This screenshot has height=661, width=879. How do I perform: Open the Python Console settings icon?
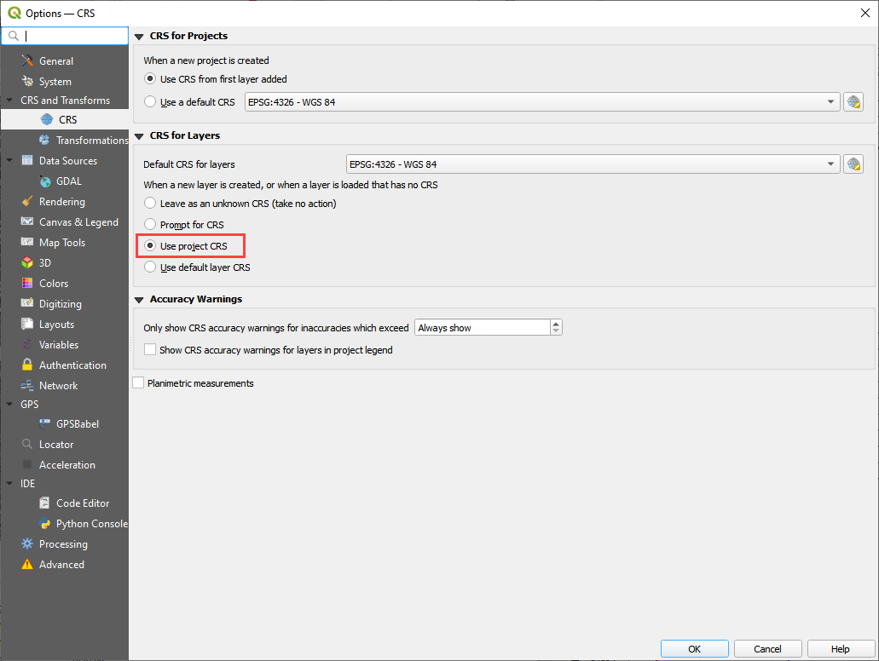pos(44,524)
